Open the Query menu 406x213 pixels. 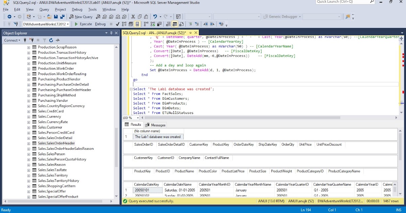[44, 9]
